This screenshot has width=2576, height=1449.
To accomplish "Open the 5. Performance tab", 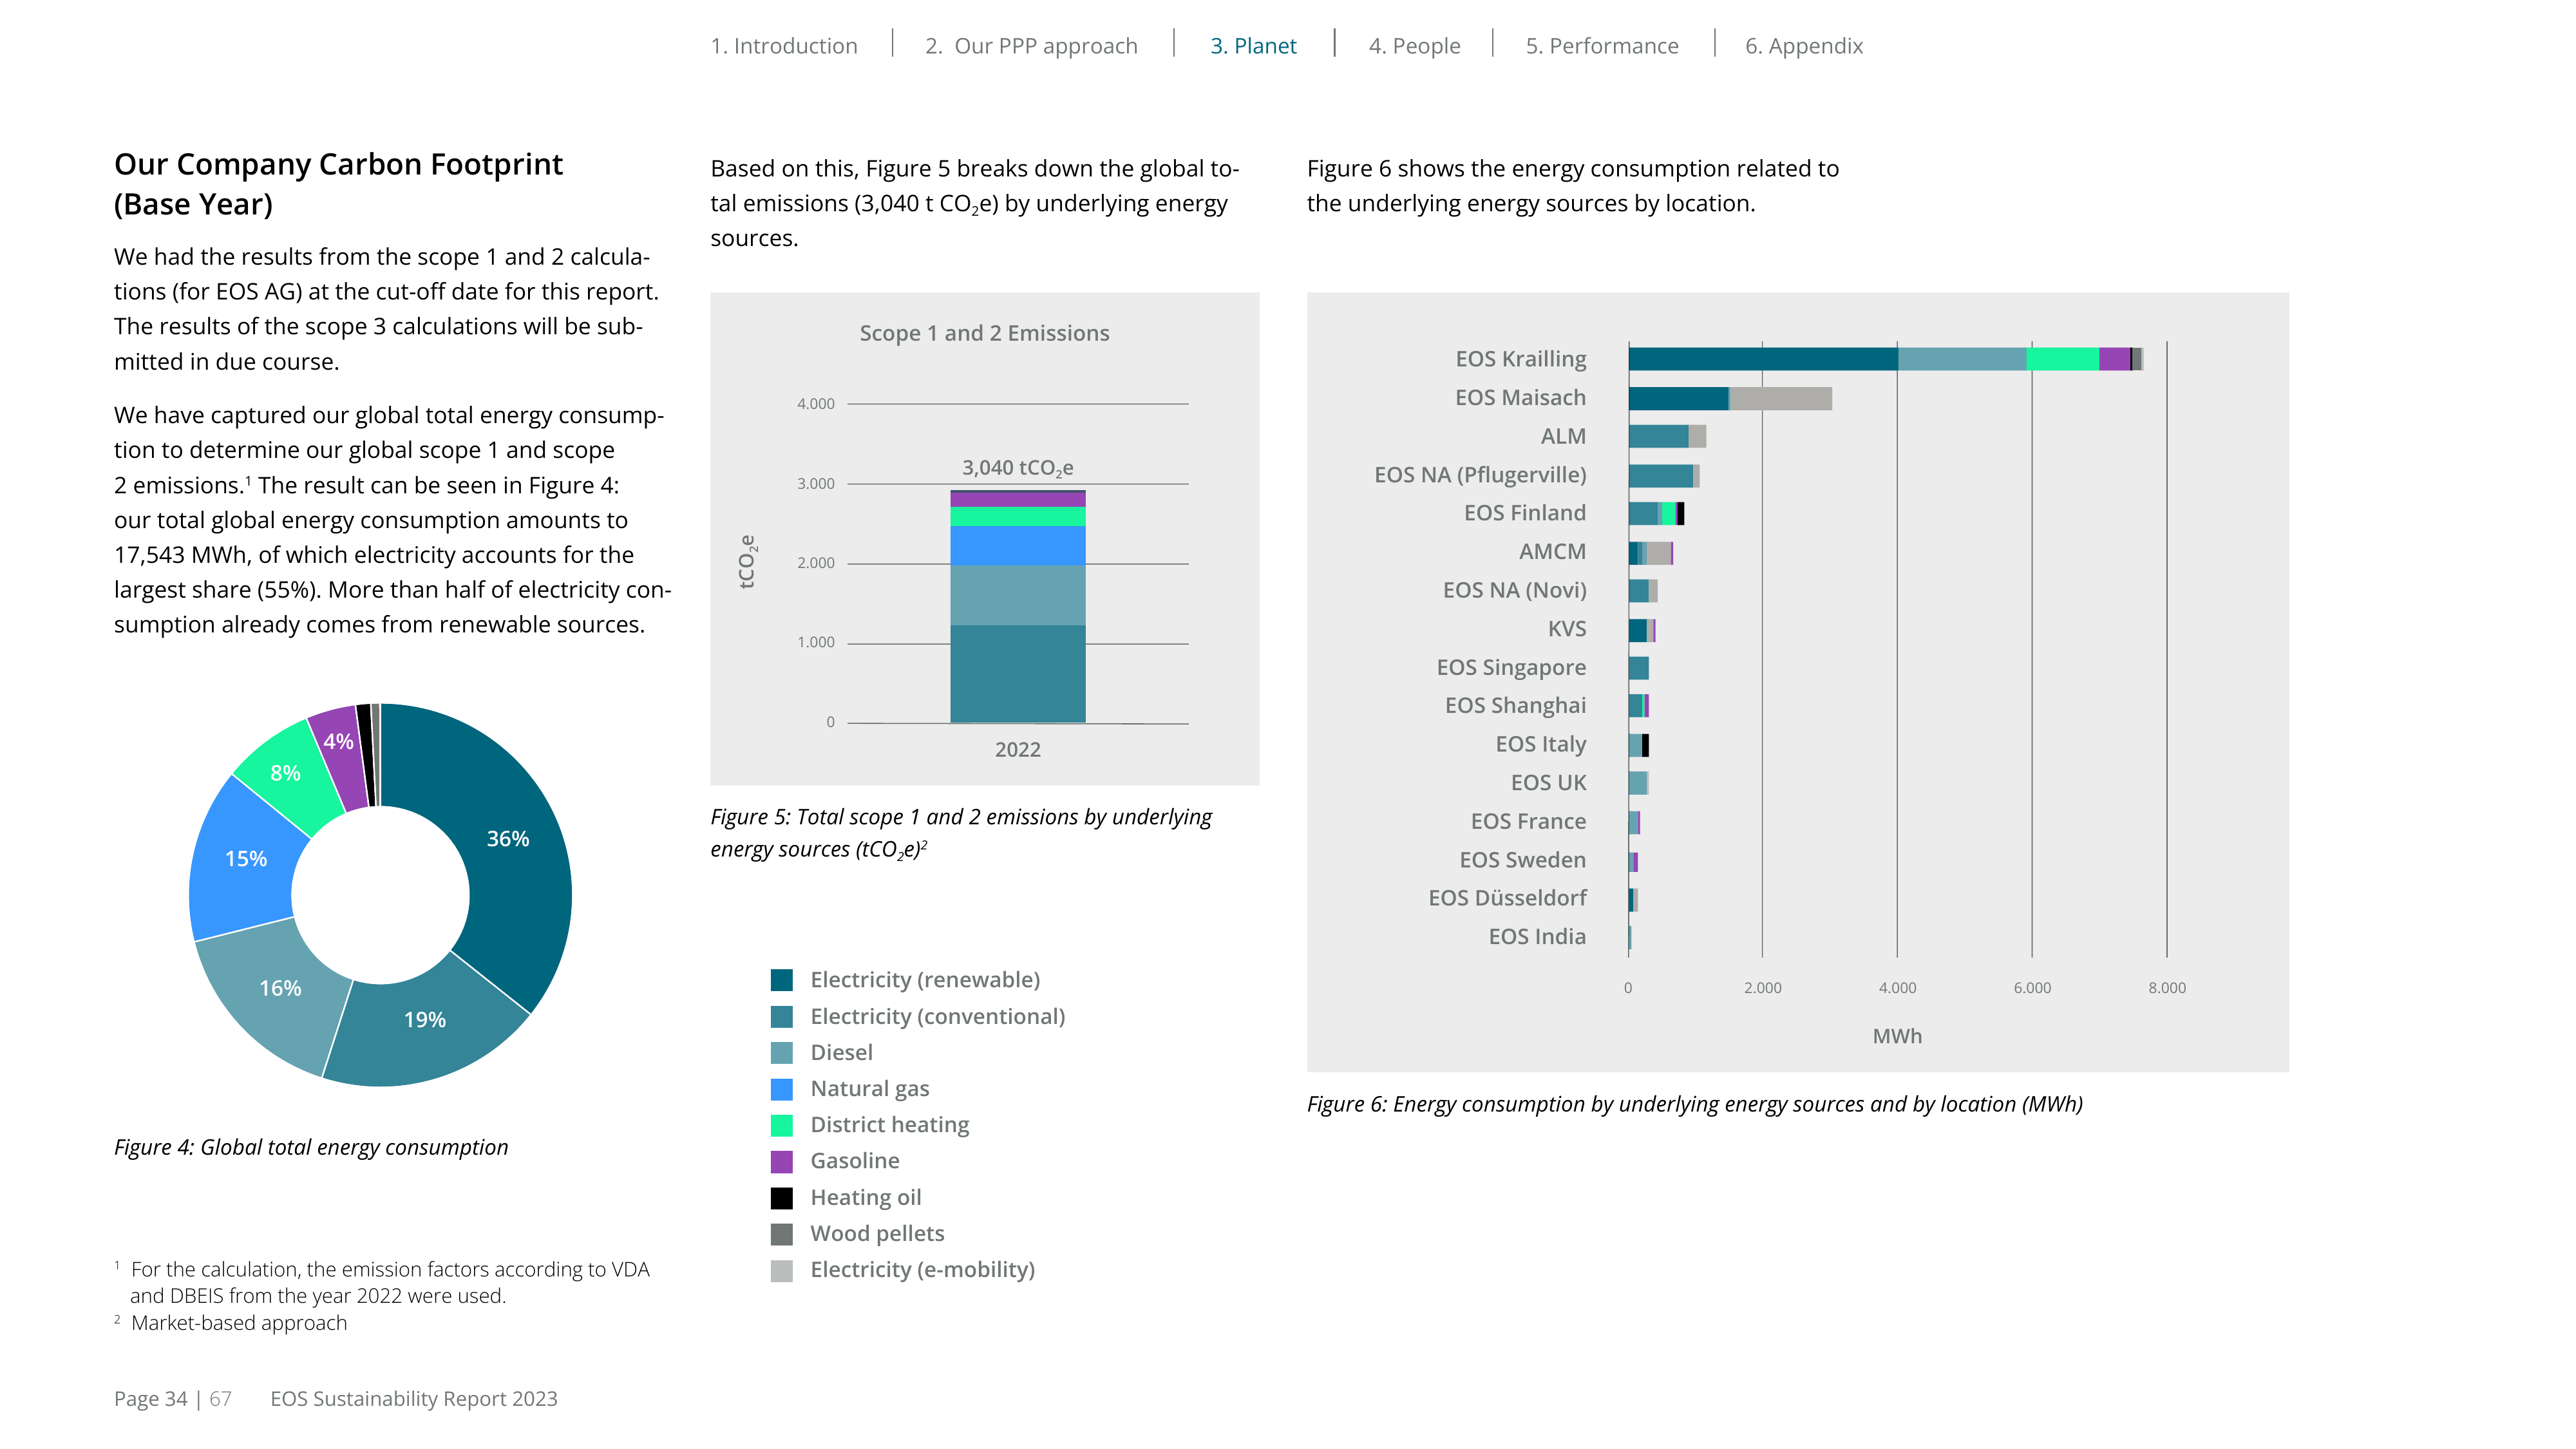I will 1602,46.
